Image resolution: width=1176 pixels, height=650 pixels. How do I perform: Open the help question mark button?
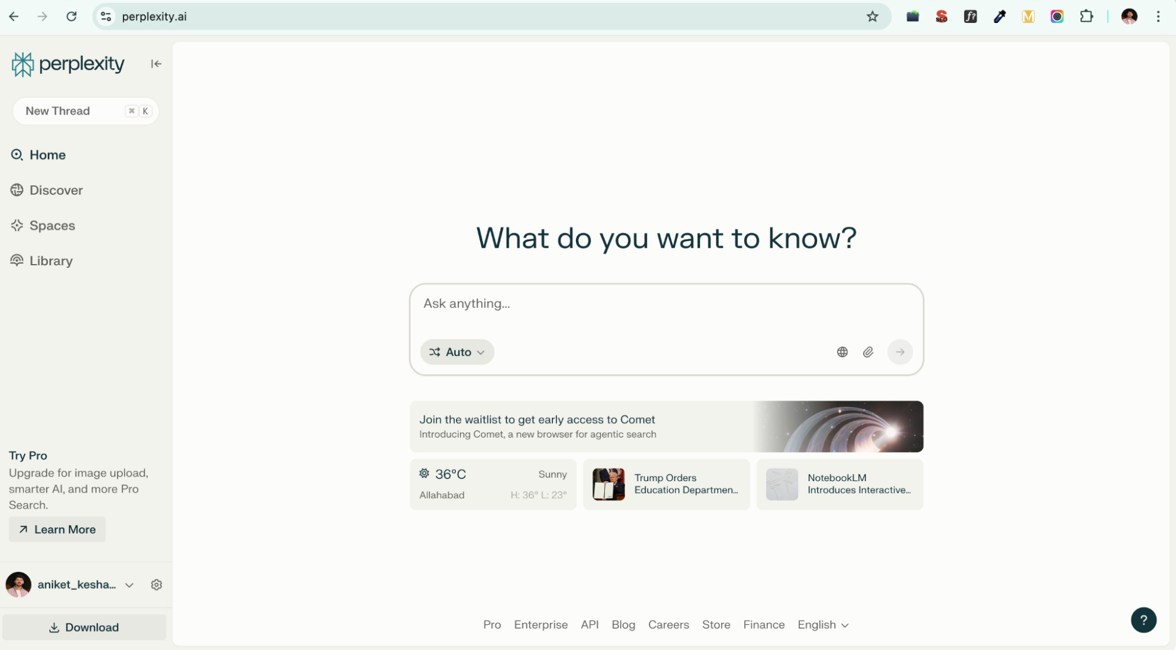click(1143, 620)
